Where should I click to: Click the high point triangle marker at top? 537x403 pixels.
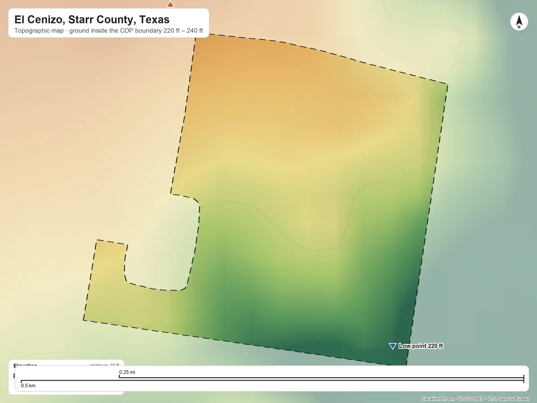[x=170, y=4]
